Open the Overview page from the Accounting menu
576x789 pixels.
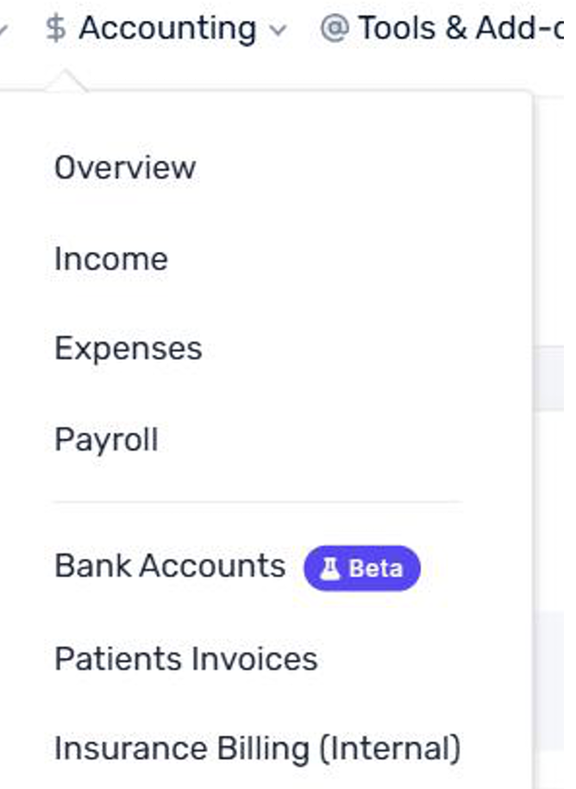click(125, 167)
